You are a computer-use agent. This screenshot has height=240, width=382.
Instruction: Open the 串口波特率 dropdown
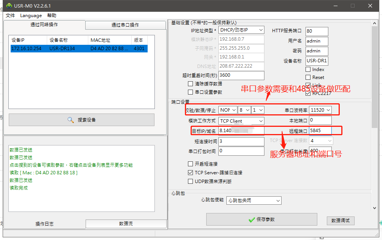320,110
